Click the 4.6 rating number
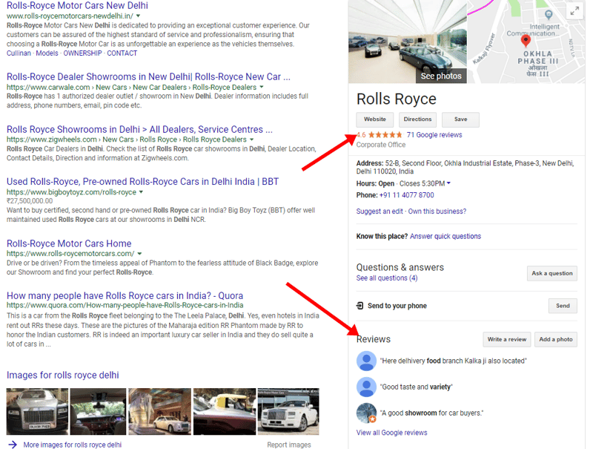The height and width of the screenshot is (449, 593). (x=361, y=135)
